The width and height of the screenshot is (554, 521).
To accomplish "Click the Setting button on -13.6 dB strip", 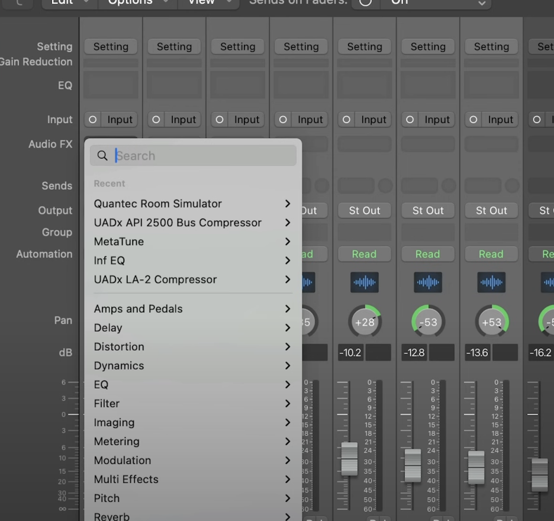I will coord(491,47).
